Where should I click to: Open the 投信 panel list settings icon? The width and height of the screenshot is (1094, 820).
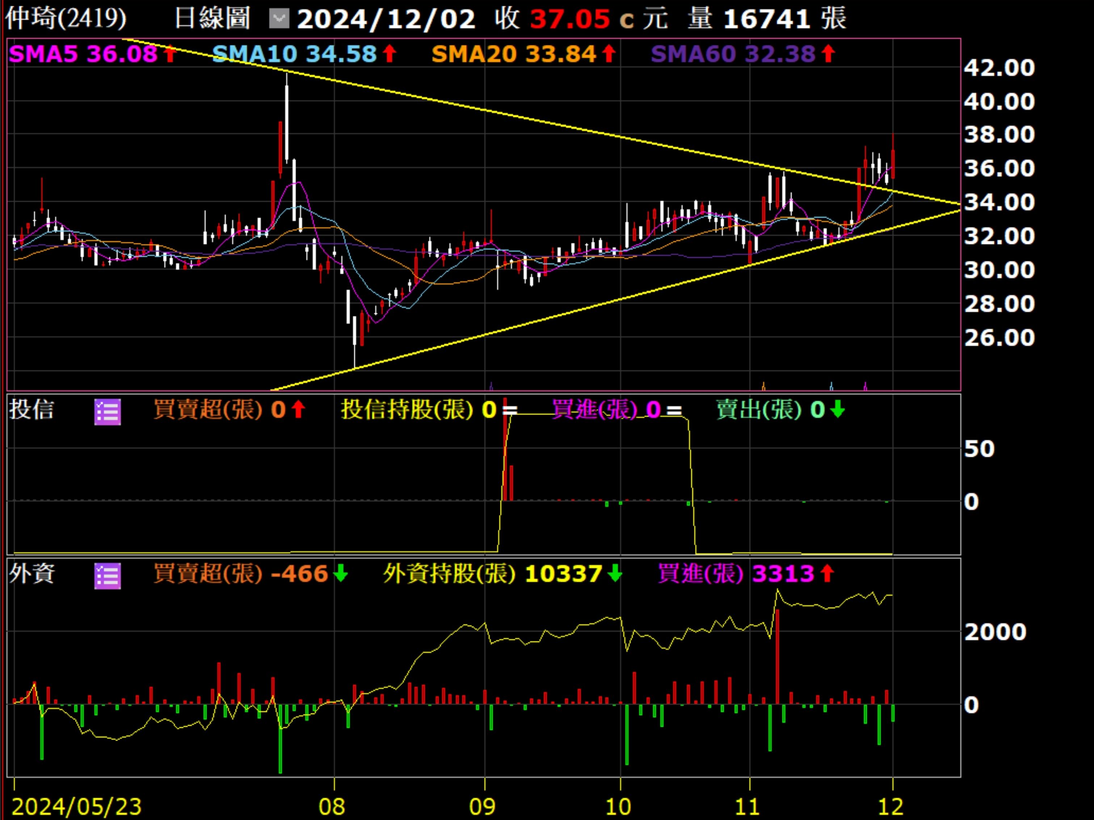point(107,412)
